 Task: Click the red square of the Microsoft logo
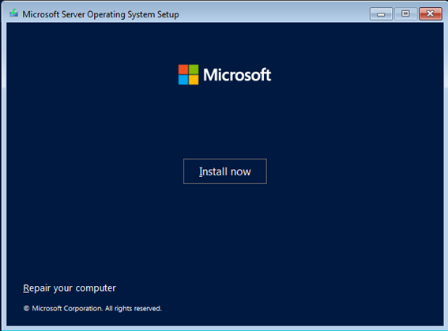(183, 70)
